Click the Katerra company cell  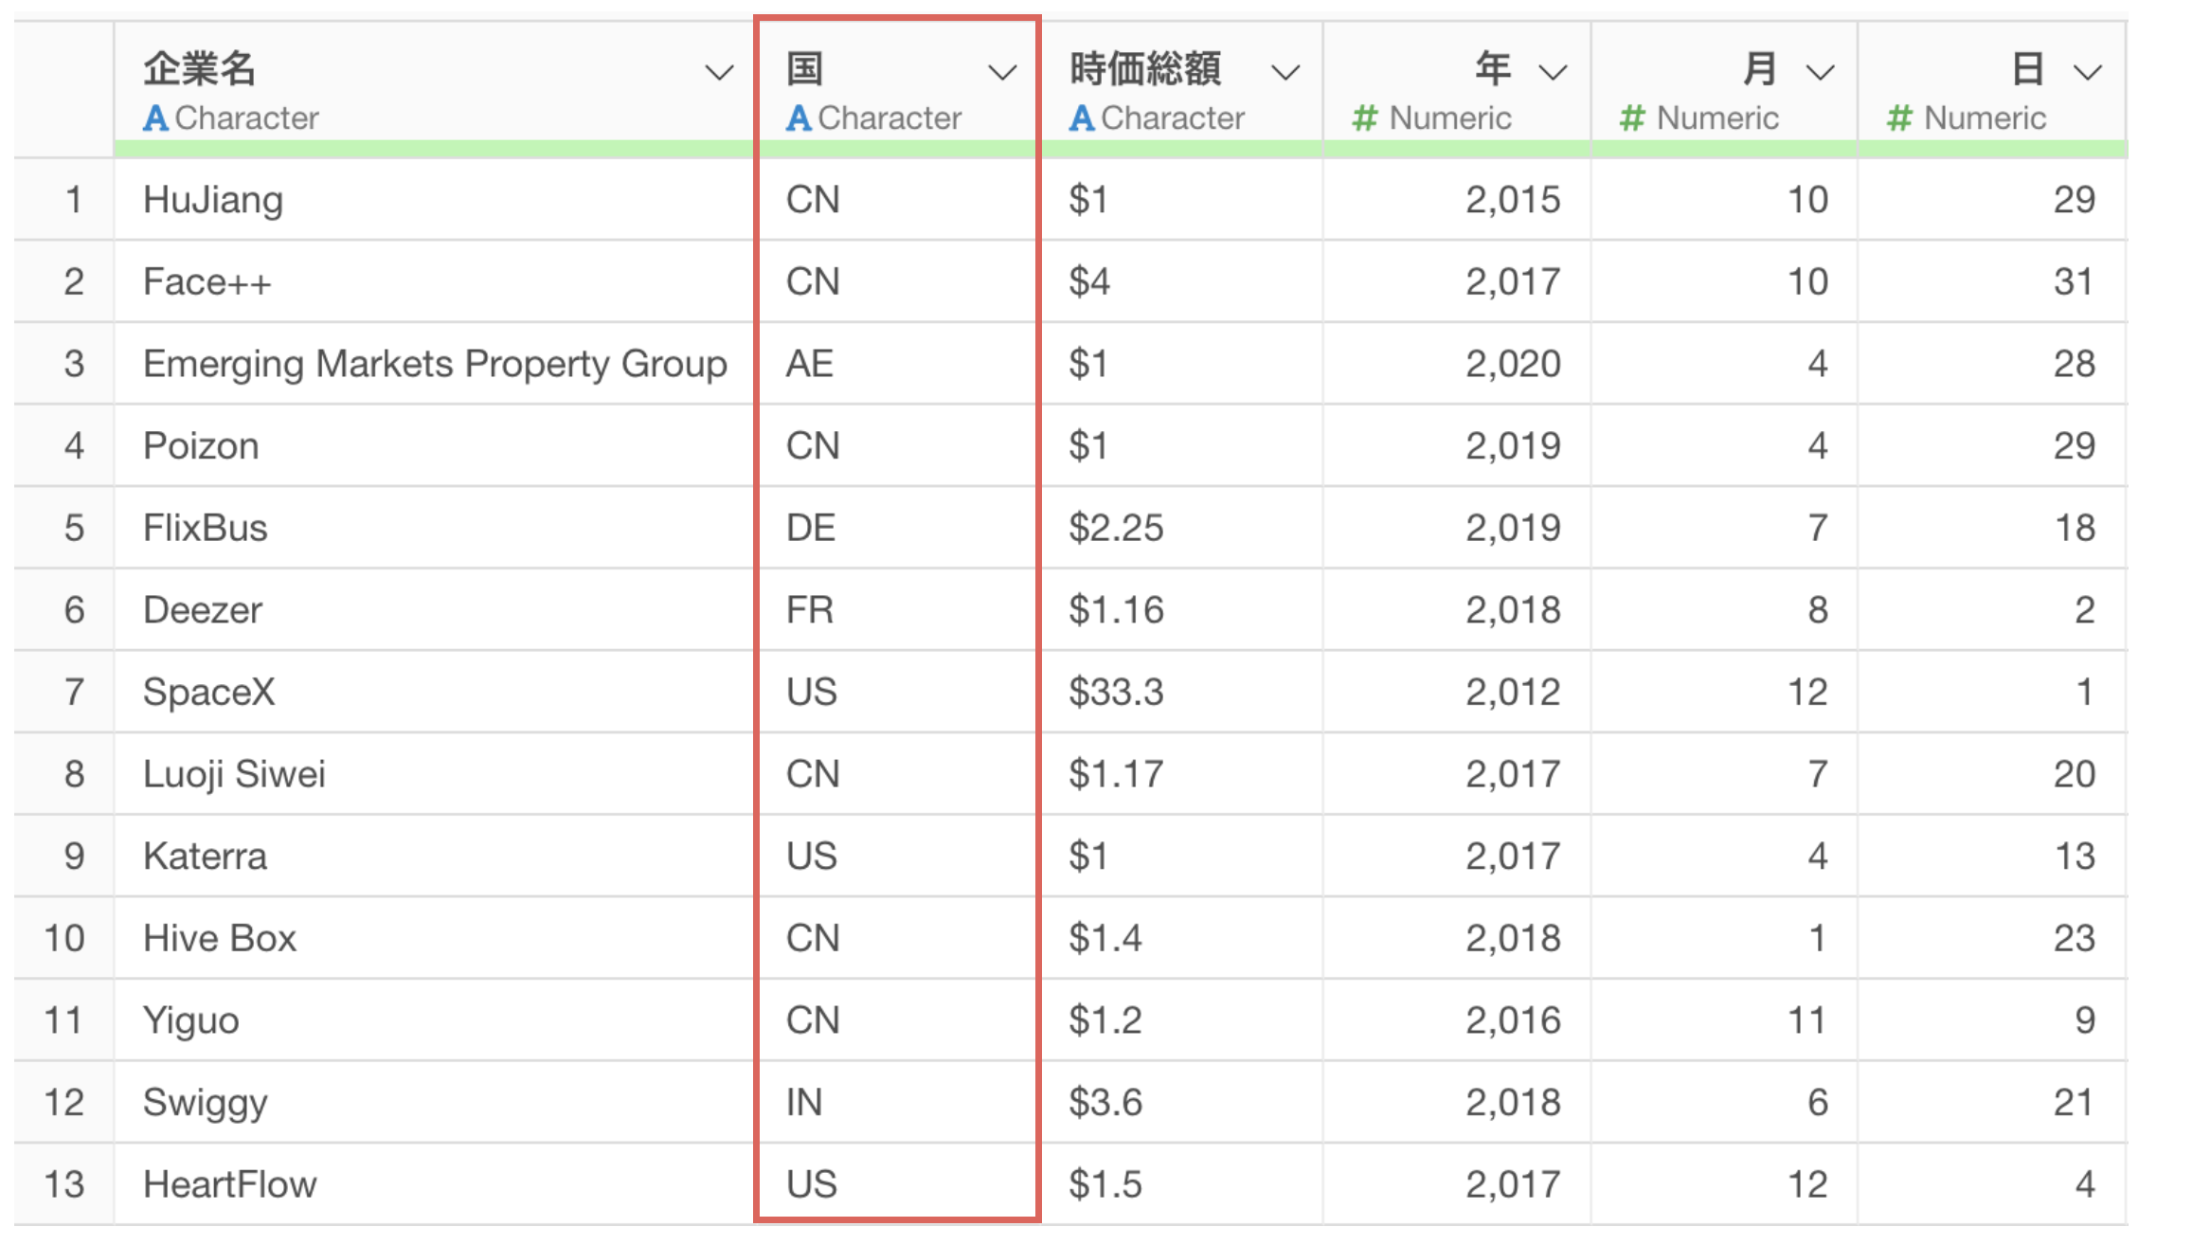(x=434, y=857)
